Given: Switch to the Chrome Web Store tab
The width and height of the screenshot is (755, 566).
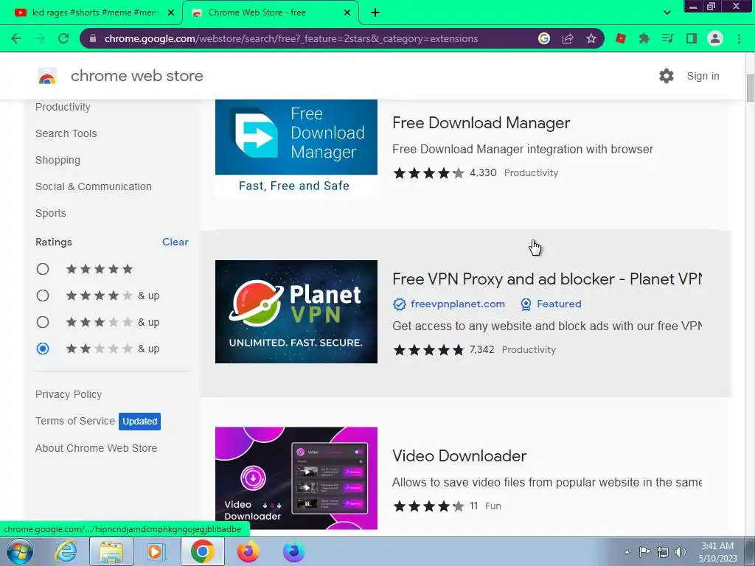Looking at the screenshot, I should [270, 13].
